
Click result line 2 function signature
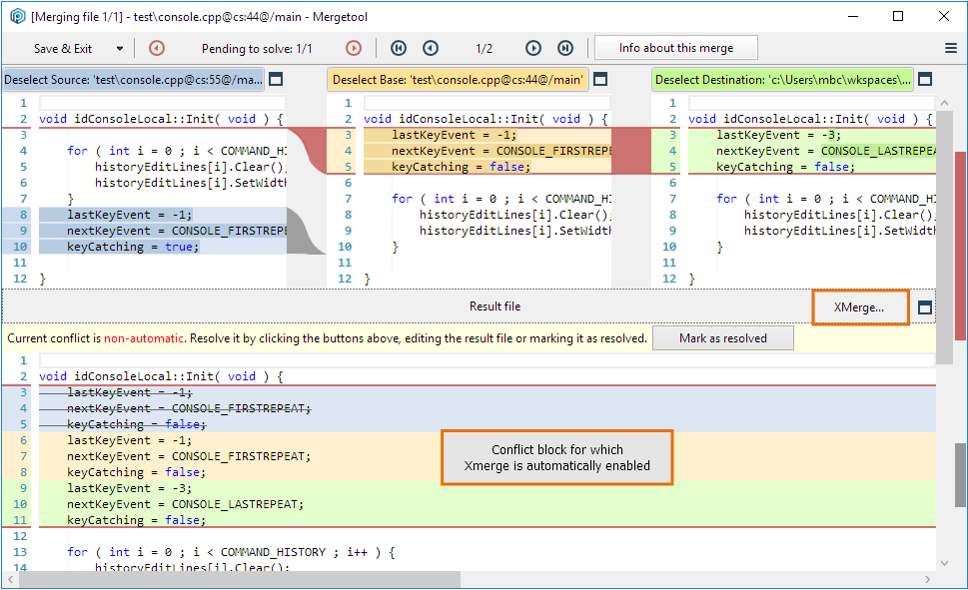coord(161,376)
